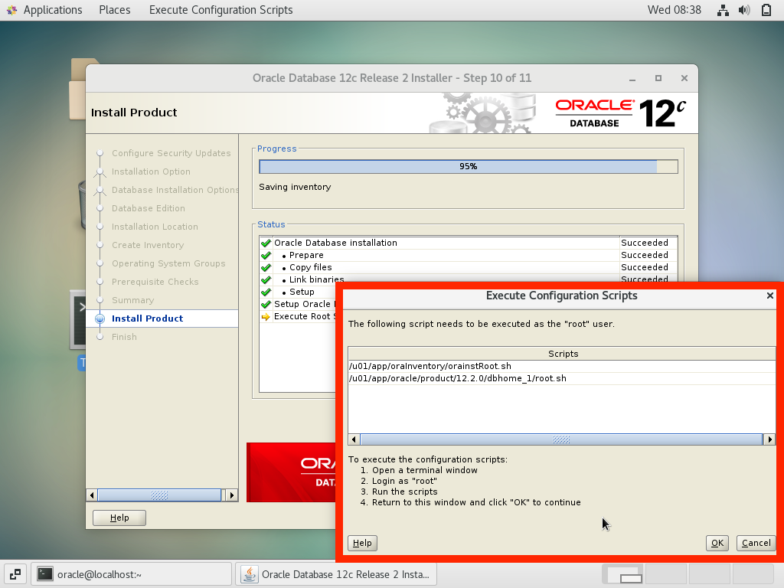Image resolution: width=784 pixels, height=588 pixels.
Task: Click the Saving inventory status text
Action: 295,187
